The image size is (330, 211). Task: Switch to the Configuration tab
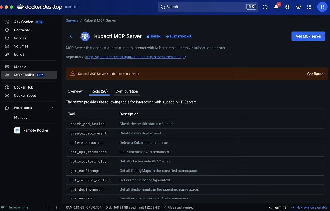pyautogui.click(x=127, y=91)
